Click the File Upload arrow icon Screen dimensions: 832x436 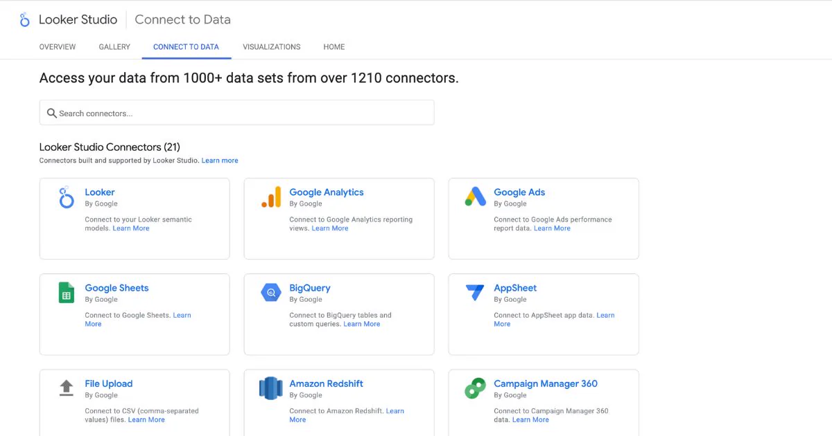(x=67, y=388)
